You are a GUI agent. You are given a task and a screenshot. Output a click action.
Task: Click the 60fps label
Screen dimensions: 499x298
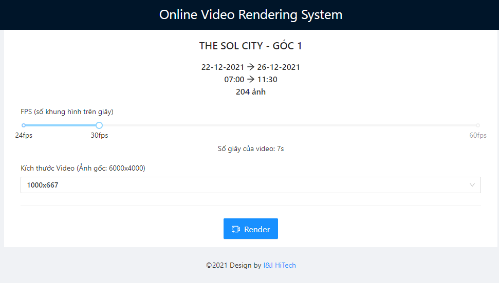(478, 136)
